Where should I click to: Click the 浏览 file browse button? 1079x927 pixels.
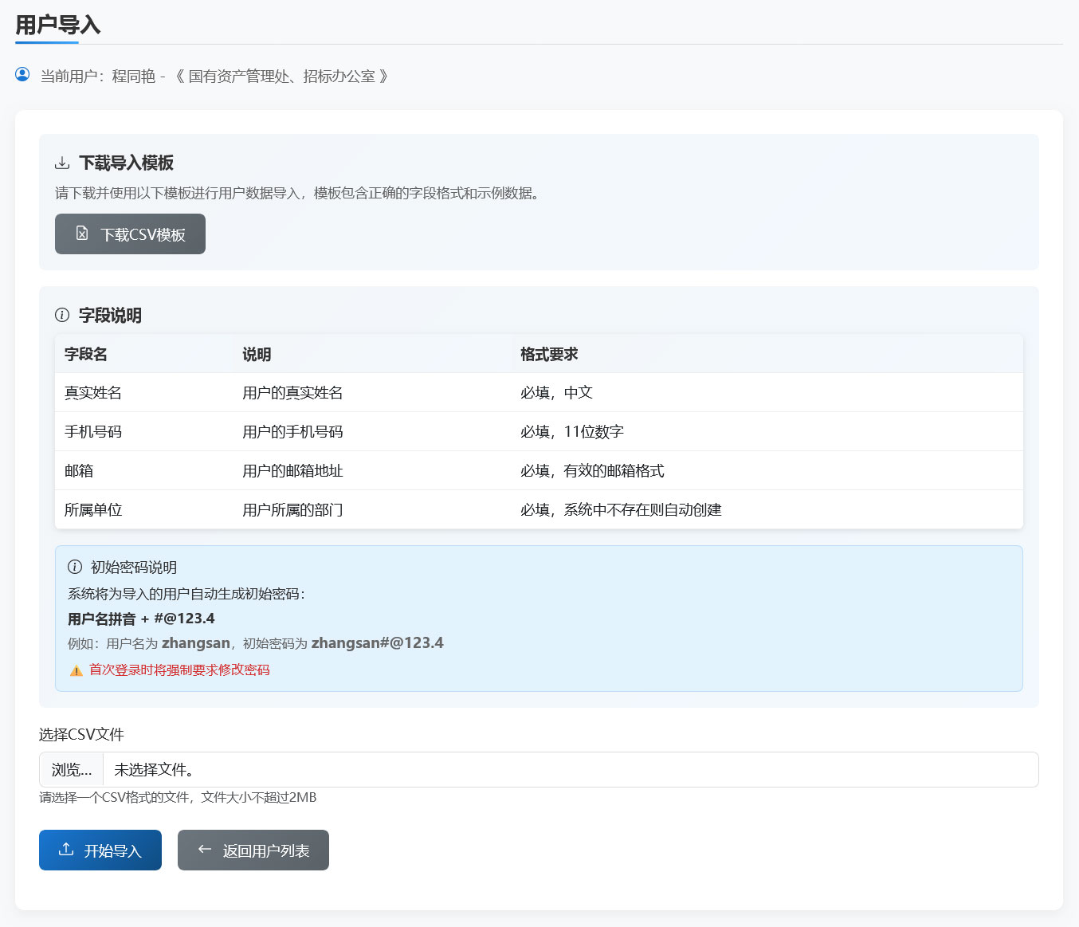[69, 769]
